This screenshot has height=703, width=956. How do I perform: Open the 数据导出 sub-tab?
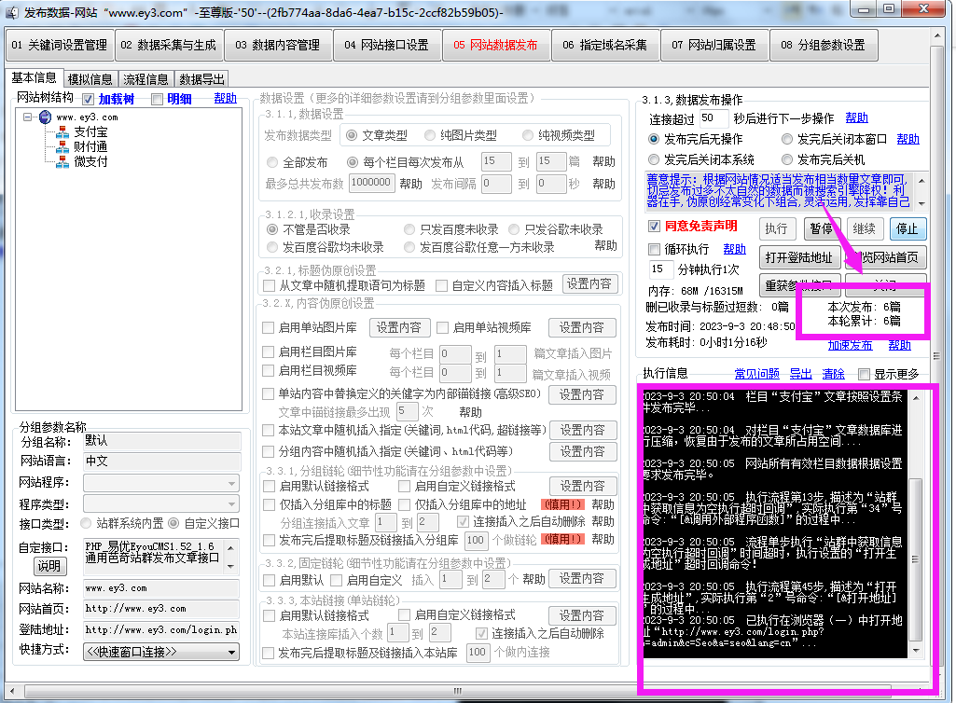[201, 79]
